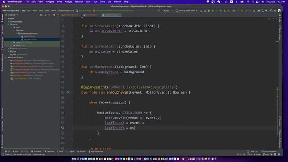
Task: Click the Search Everywhere magnifier icon
Action: click(x=271, y=11)
